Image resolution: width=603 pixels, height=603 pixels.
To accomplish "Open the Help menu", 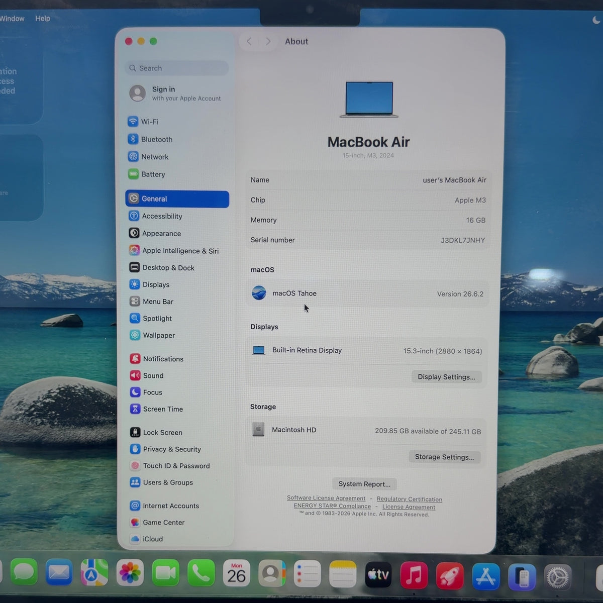I will pos(43,19).
